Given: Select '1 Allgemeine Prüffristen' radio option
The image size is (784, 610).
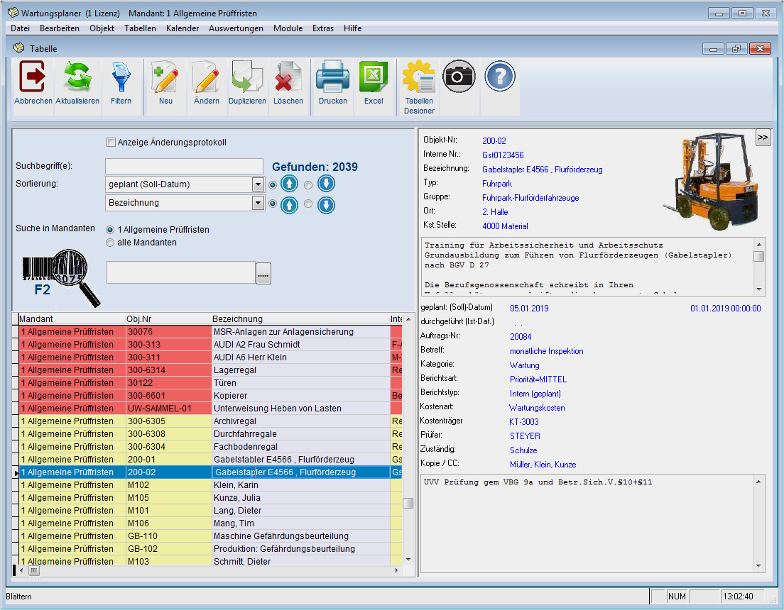Looking at the screenshot, I should tap(110, 230).
